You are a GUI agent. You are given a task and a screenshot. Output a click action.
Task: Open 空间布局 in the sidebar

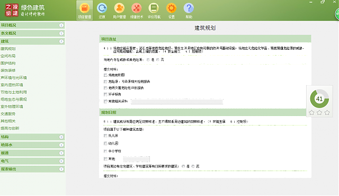pos(8,56)
